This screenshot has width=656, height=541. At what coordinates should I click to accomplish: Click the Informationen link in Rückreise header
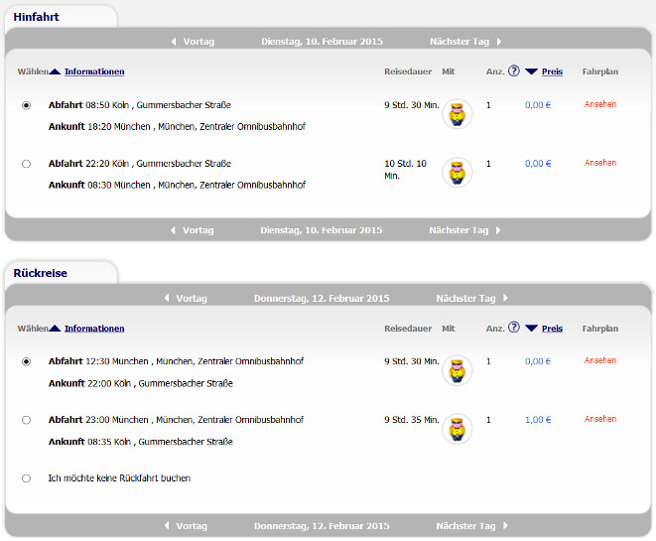point(94,329)
